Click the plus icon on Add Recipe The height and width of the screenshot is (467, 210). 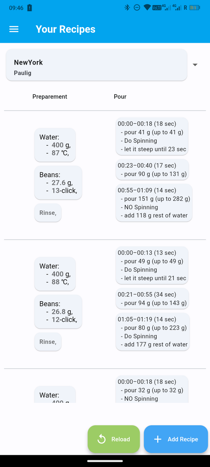(x=157, y=439)
